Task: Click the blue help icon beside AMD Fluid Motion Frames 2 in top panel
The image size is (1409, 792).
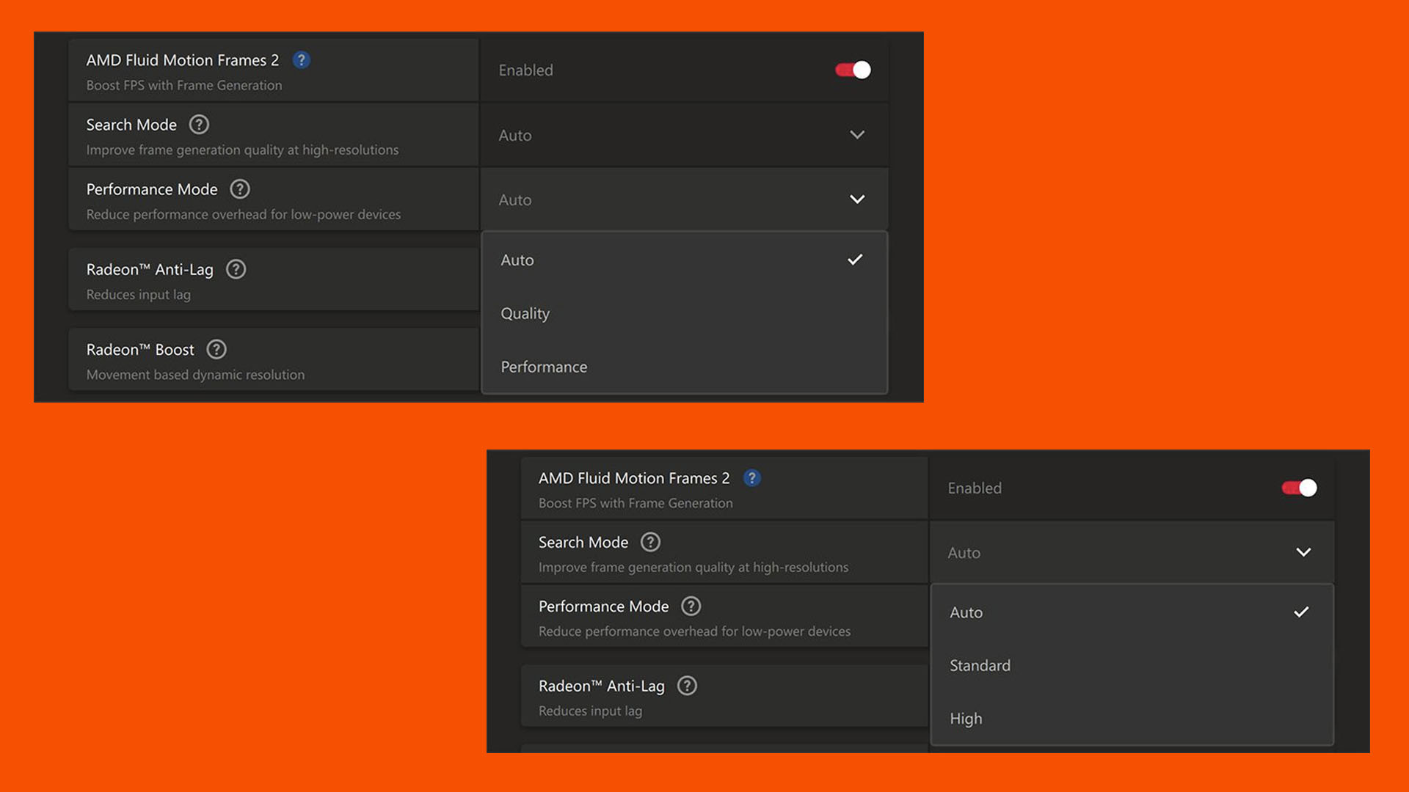Action: click(x=301, y=60)
